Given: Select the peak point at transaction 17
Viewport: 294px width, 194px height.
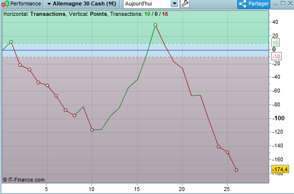Looking at the screenshot, I should 155,25.
